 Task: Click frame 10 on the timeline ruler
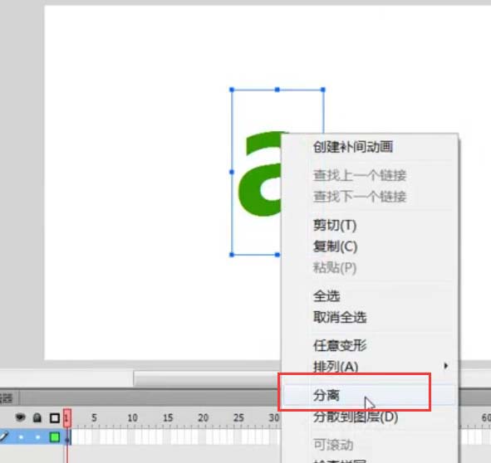(132, 417)
